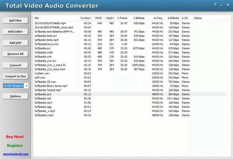Screen dimensions: 233x159
Task: Click the 1975 kbps video bitrate value
Action: click(139, 48)
